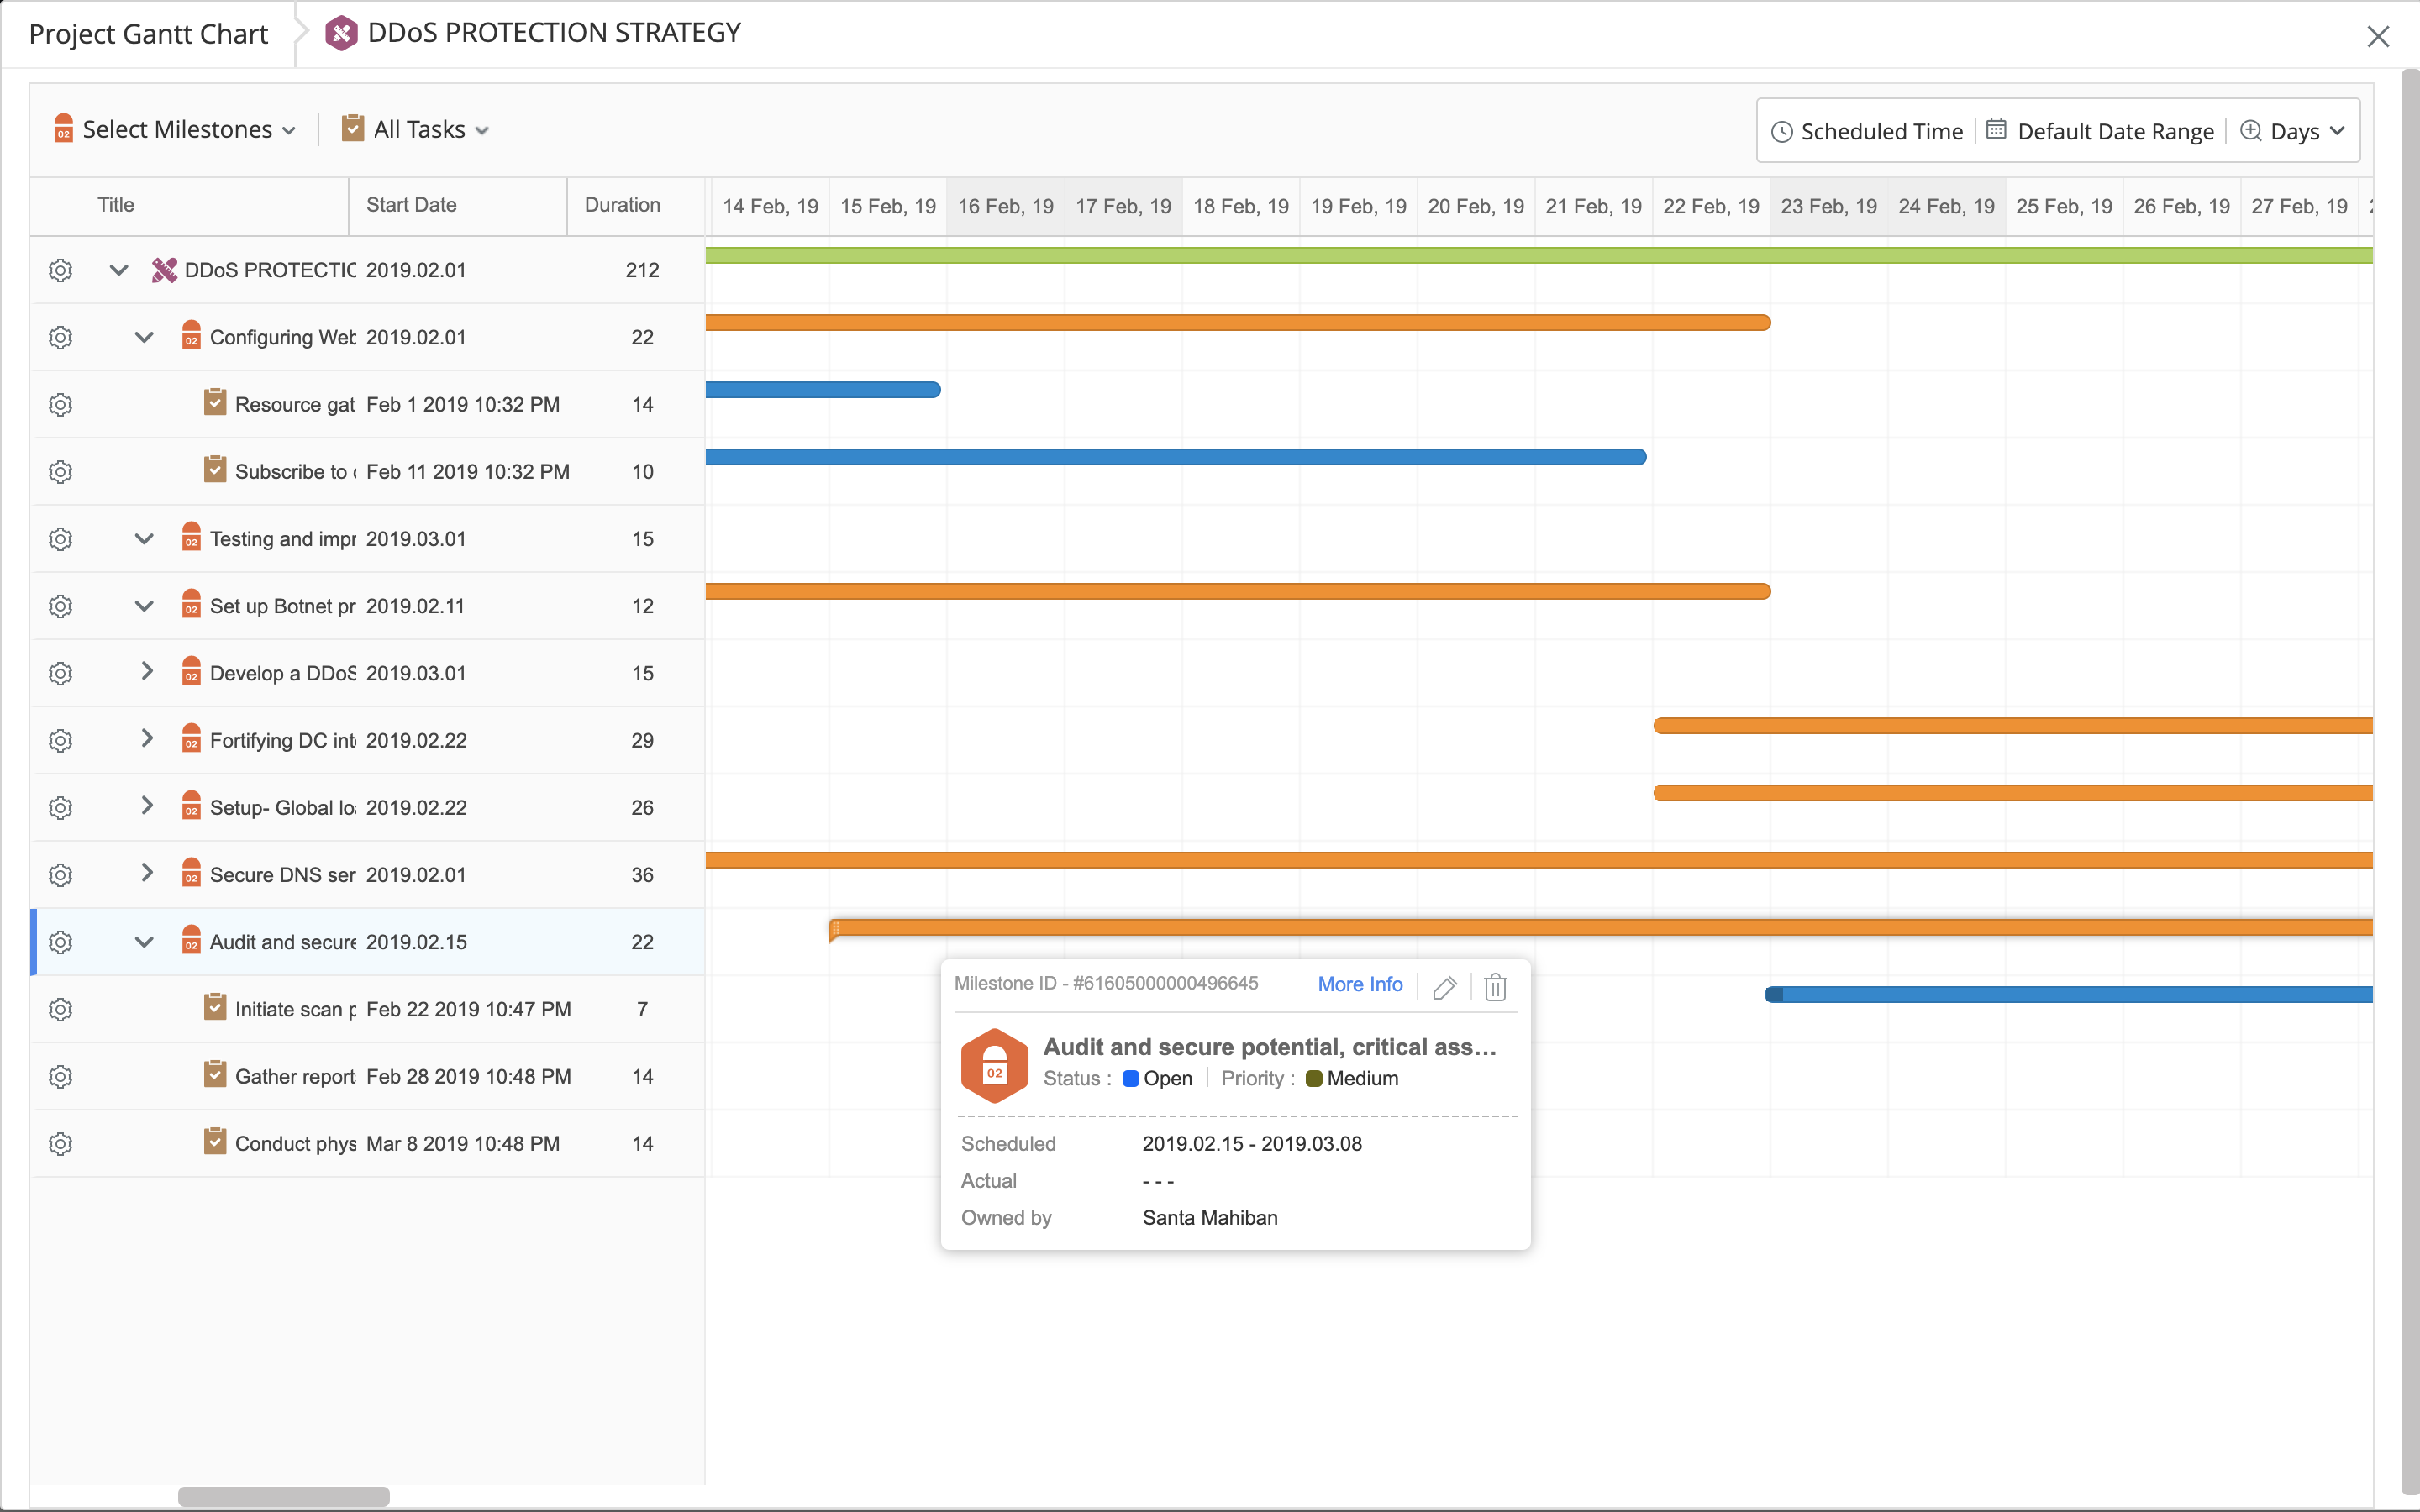Click the trash delete icon in milestone popup
Viewport: 2420px width, 1512px height.
click(1495, 988)
